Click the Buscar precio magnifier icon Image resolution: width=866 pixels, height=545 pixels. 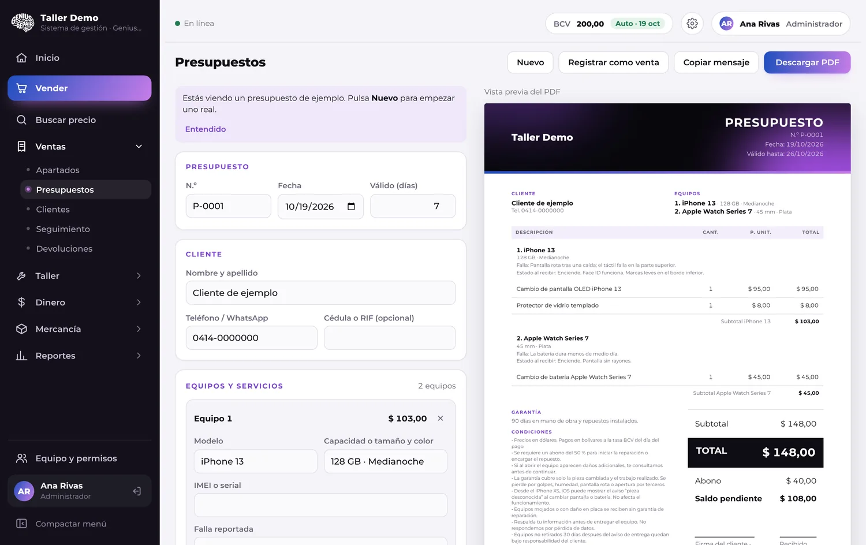(21, 120)
